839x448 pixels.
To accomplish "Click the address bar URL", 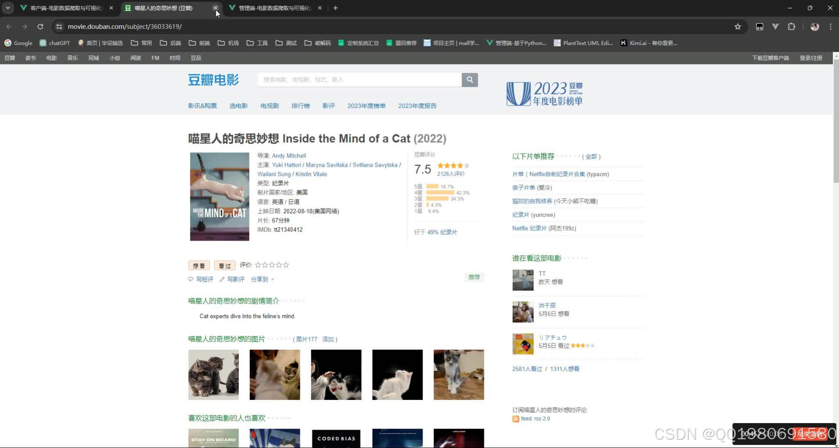I will (x=125, y=27).
